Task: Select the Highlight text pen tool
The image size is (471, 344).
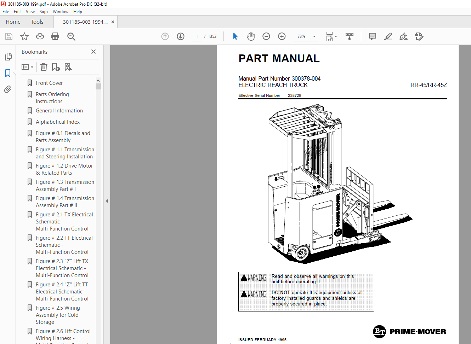Action: pyautogui.click(x=388, y=36)
